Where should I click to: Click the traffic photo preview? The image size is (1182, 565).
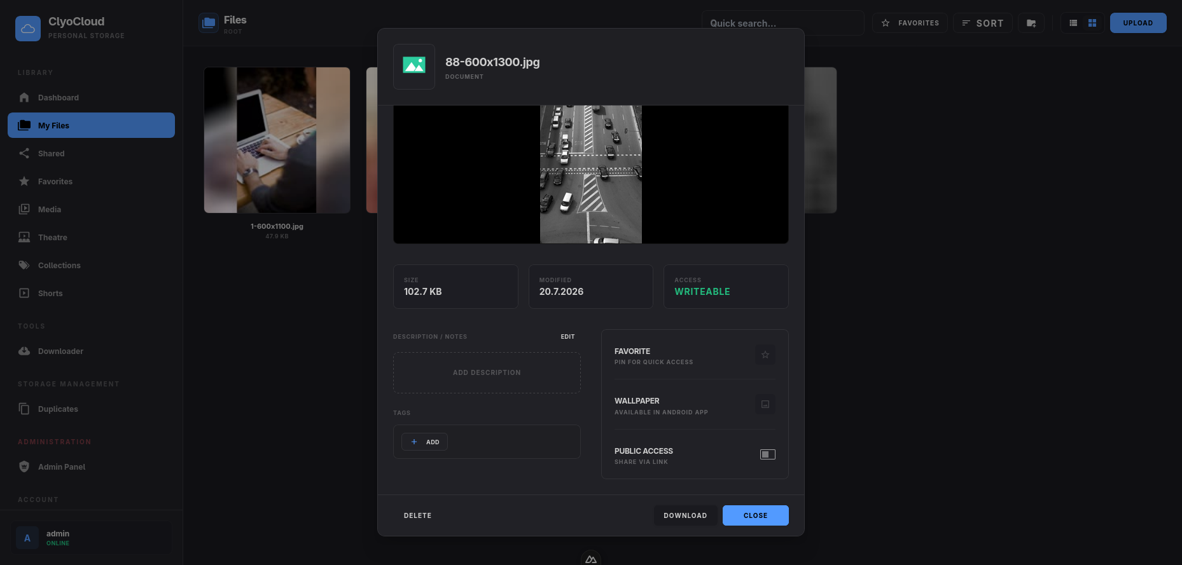pyautogui.click(x=591, y=174)
